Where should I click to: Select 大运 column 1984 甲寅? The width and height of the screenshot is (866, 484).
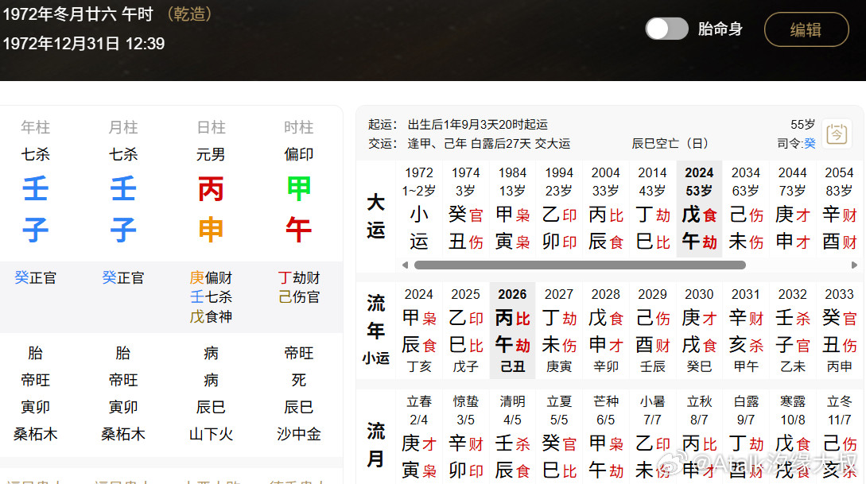point(513,208)
